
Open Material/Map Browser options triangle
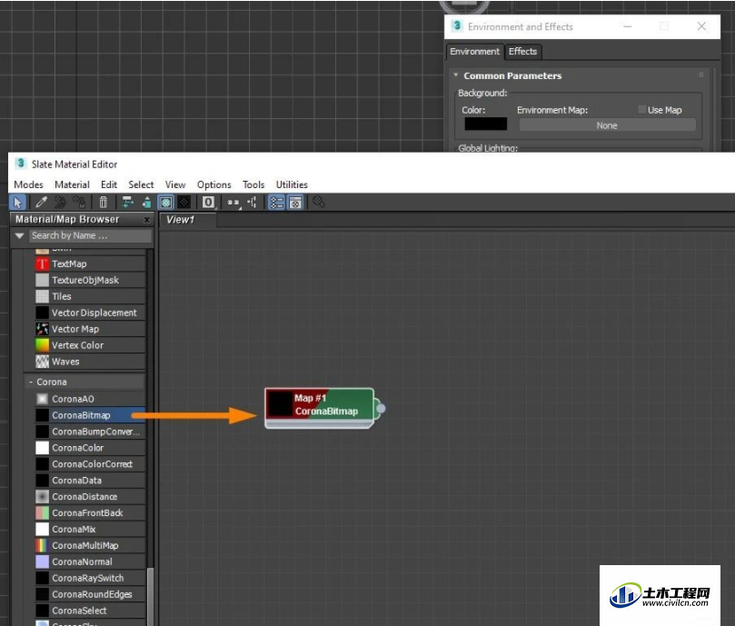20,235
